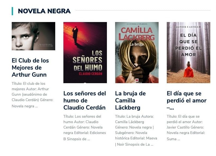Click the Maeva publisher logo on La bruja cover
This screenshot has height=156, width=216.
coord(137,80)
